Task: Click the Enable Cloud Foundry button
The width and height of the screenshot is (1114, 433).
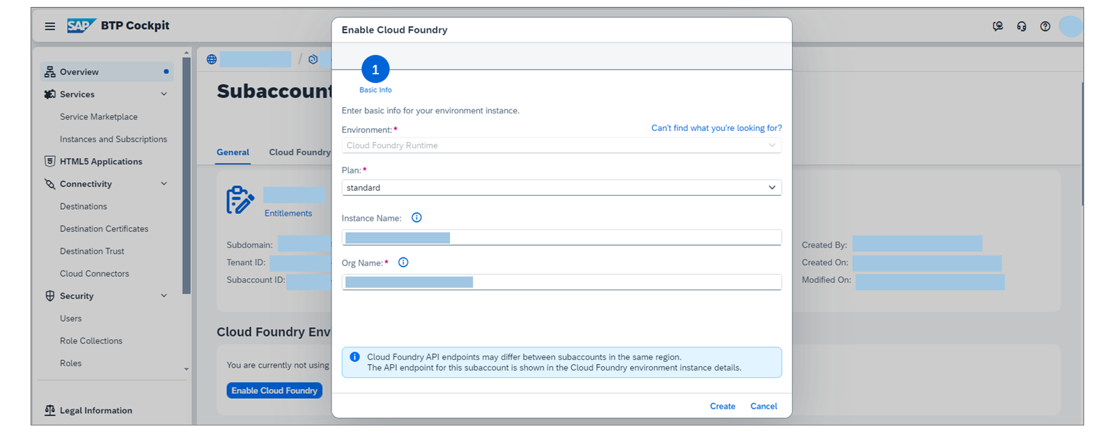Action: [x=274, y=391]
